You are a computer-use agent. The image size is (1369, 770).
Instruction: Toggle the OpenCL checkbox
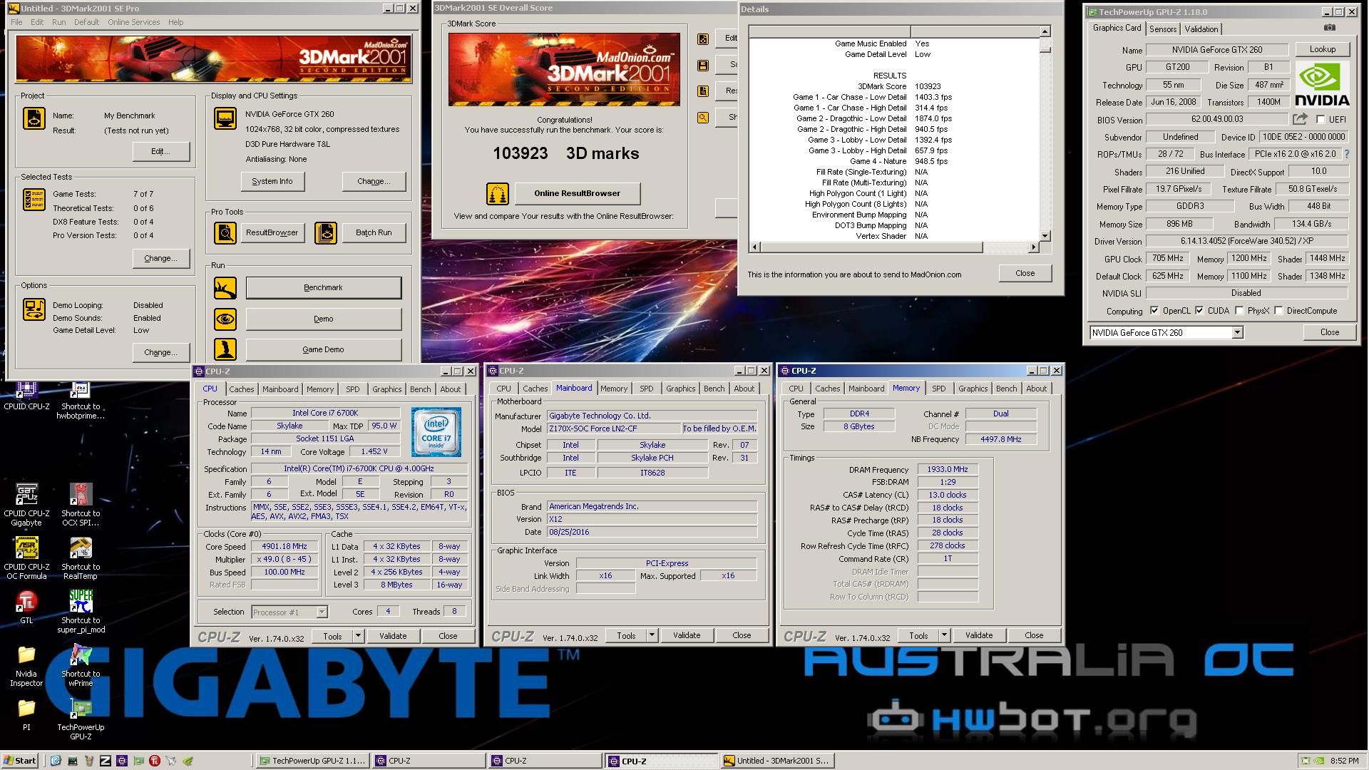coord(1154,311)
